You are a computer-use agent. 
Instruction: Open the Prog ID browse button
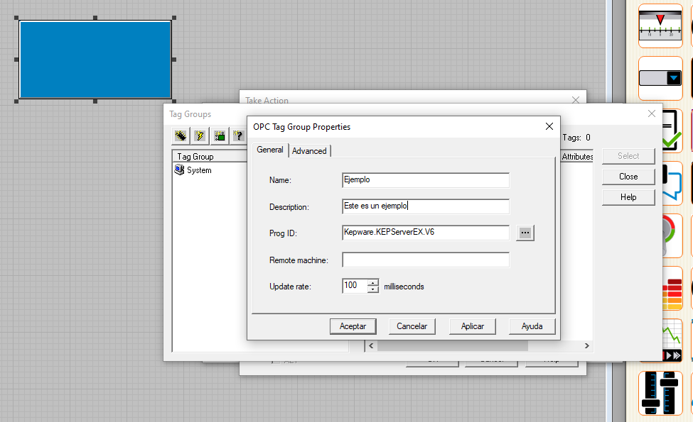525,233
